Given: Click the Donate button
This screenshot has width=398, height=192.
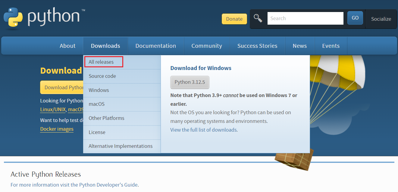Looking at the screenshot, I should click(234, 19).
